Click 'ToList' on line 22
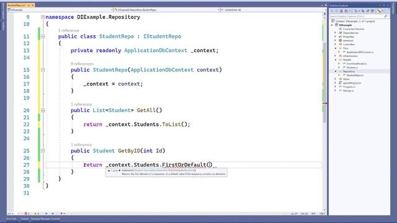 pos(171,125)
